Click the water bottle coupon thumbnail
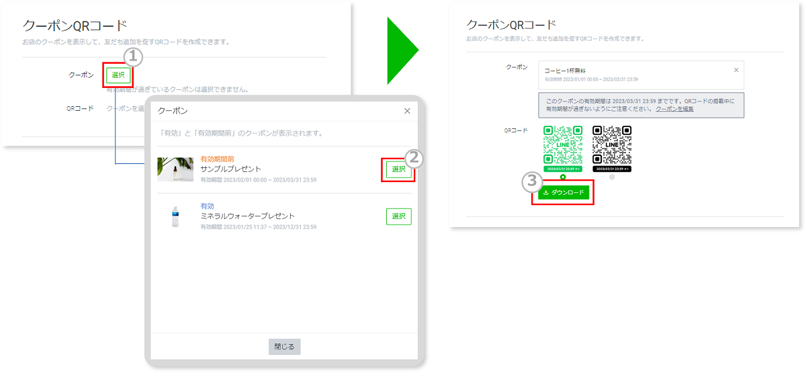This screenshot has width=806, height=373. 175,216
